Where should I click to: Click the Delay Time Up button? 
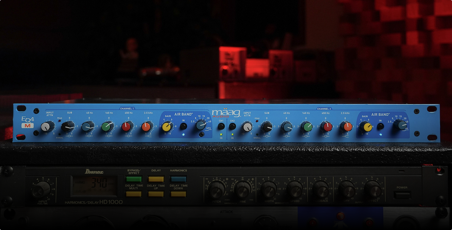pos(156,194)
